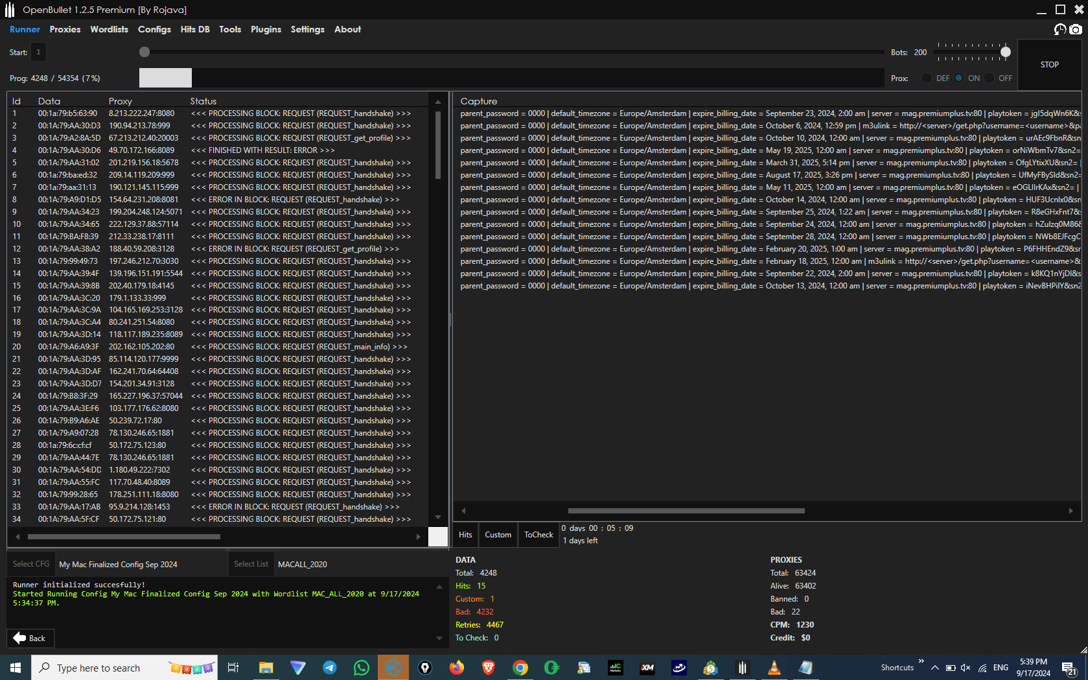Click the notepad icon on the taskbar

(806, 668)
